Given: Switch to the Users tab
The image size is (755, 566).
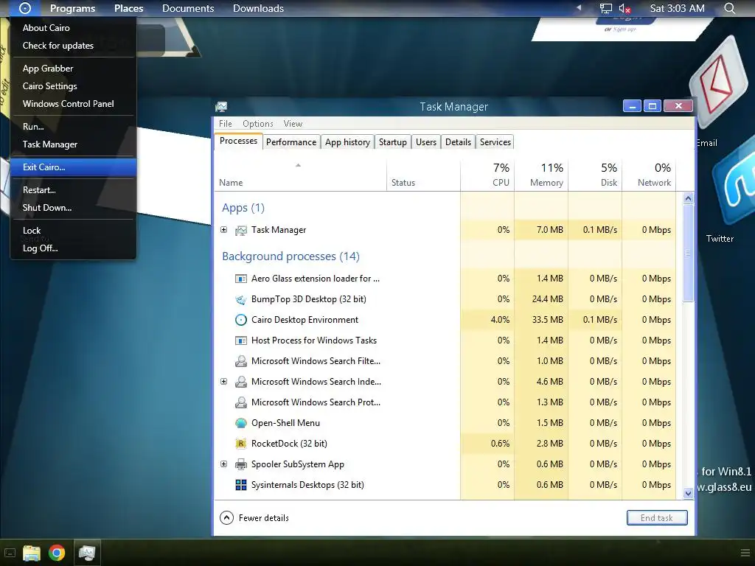Looking at the screenshot, I should click(x=426, y=142).
